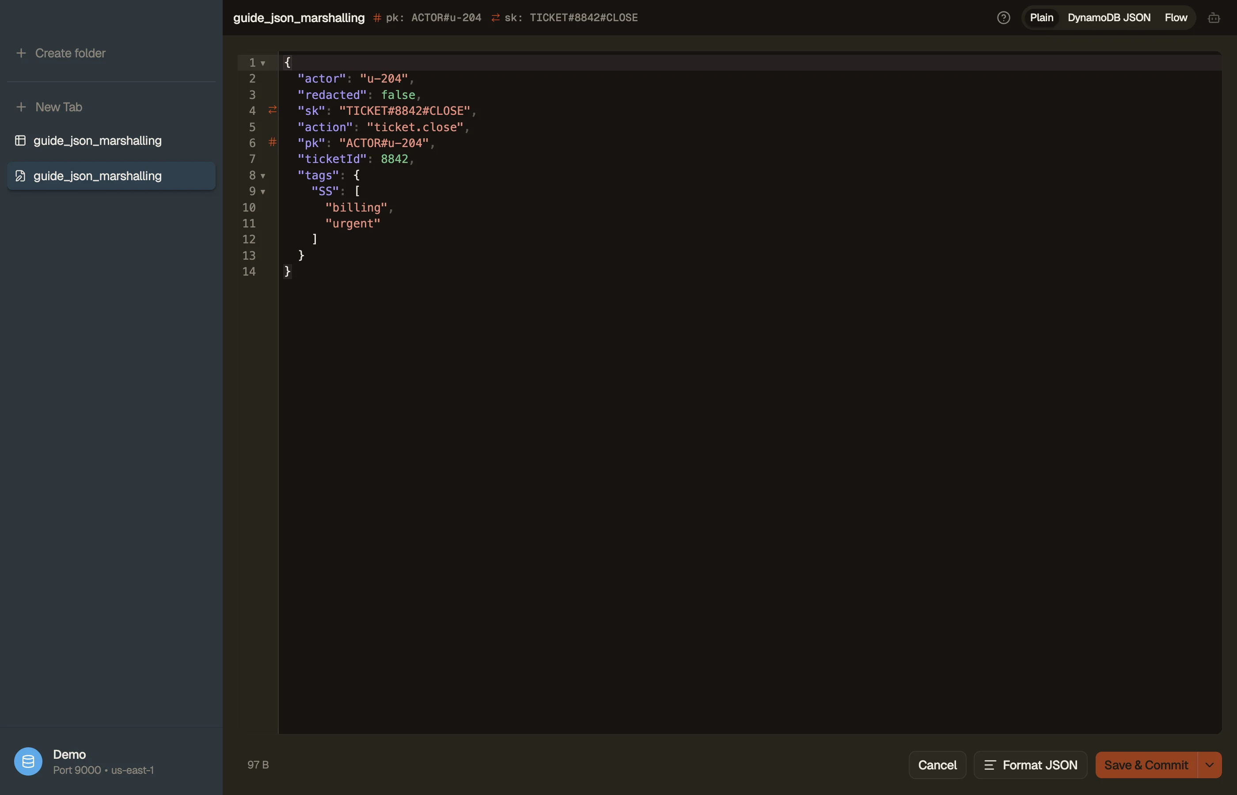Viewport: 1237px width, 795px height.
Task: Click the guide_json_marshalling header title
Action: coord(299,18)
